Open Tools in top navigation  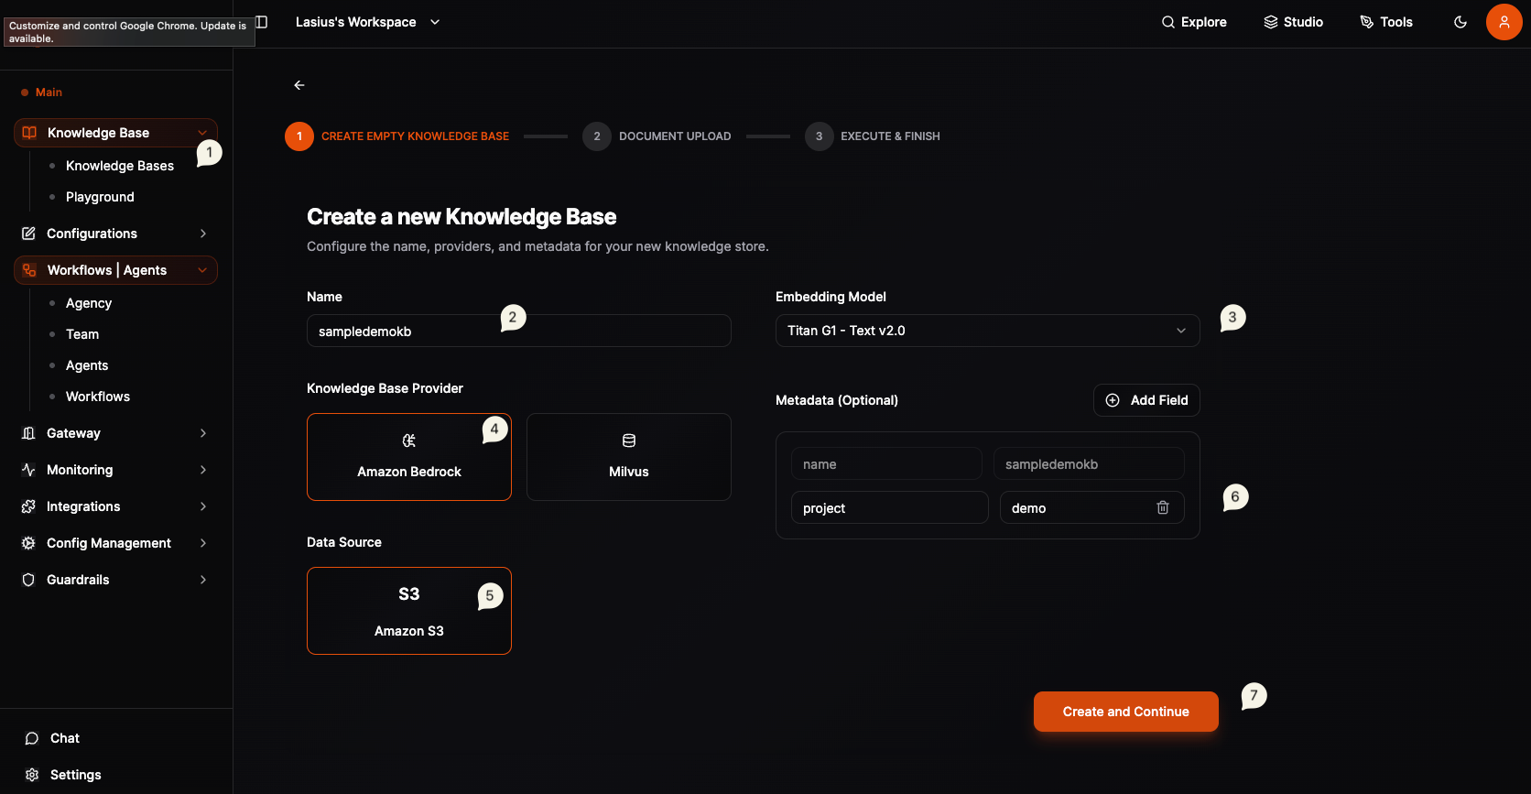1386,22
